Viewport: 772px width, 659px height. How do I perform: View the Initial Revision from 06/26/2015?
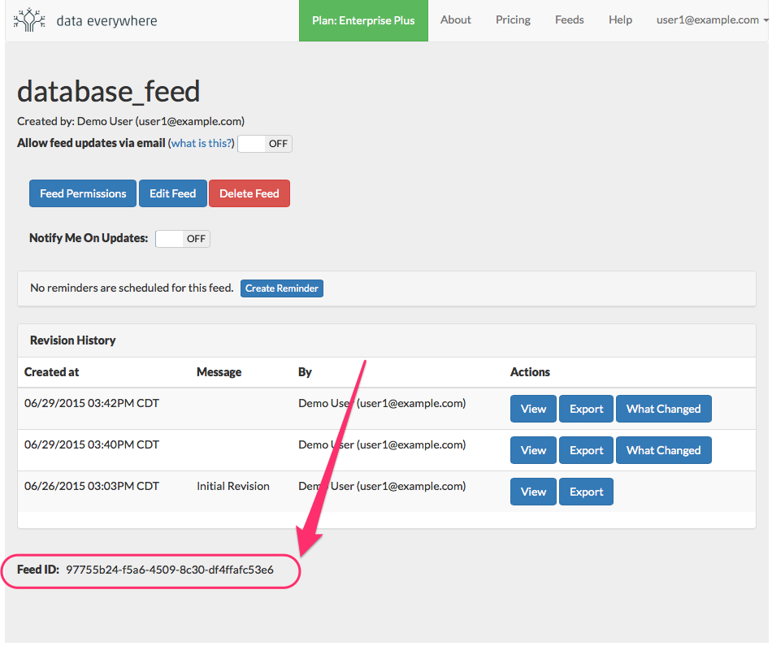(533, 492)
